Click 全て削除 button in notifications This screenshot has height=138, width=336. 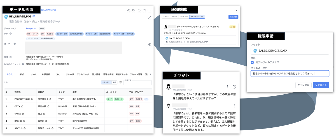(x=233, y=17)
